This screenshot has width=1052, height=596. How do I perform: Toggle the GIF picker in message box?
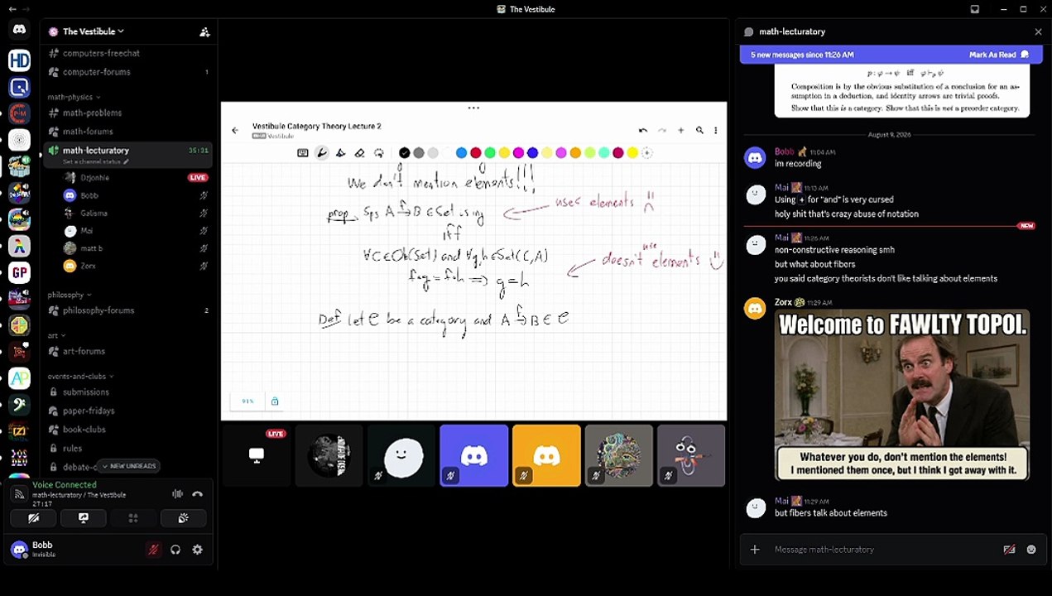(1009, 550)
